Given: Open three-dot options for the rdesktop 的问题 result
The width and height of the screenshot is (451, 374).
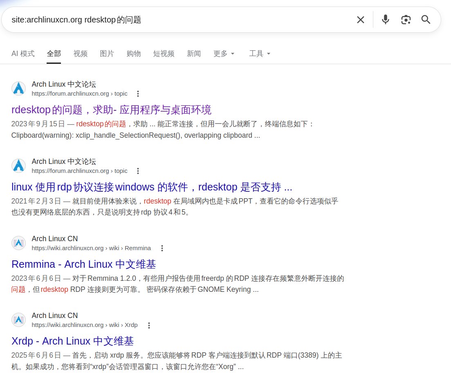Looking at the screenshot, I should (x=138, y=94).
